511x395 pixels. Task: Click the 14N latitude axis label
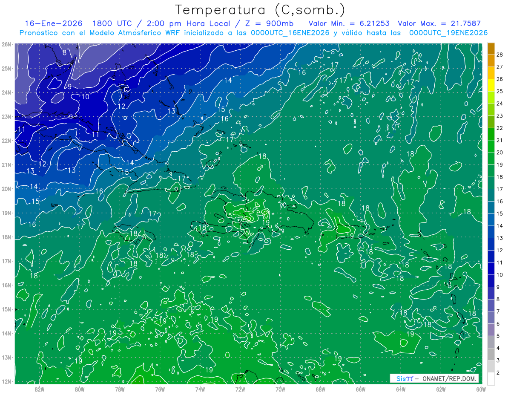click(6, 333)
